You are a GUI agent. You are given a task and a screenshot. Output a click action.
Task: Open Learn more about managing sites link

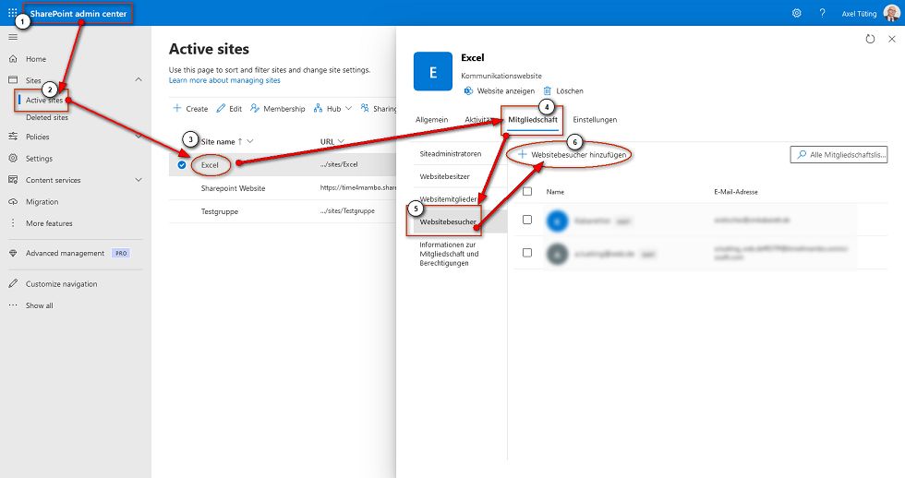tap(224, 80)
